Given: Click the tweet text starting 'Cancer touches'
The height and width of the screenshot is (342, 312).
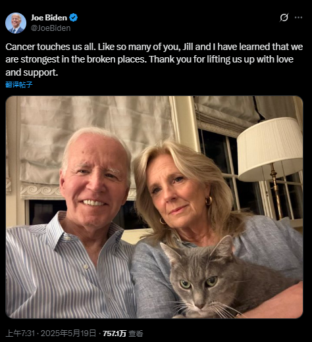Looking at the screenshot, I should coord(154,59).
